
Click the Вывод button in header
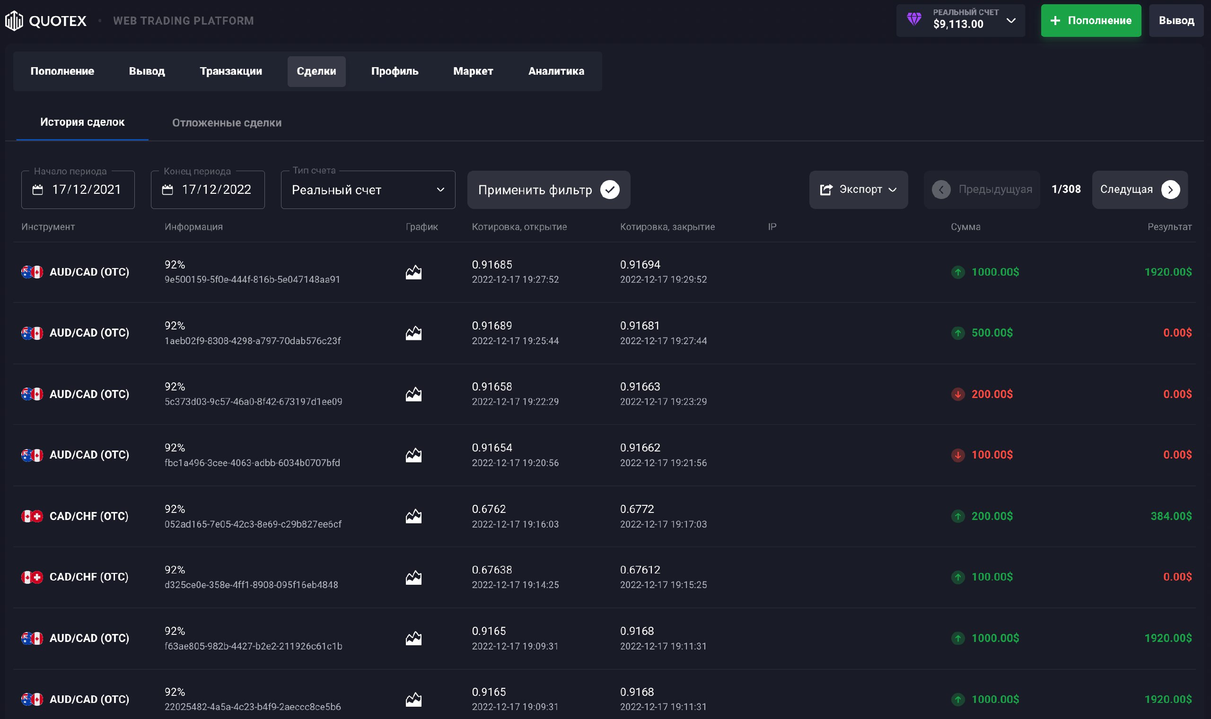pos(1176,20)
